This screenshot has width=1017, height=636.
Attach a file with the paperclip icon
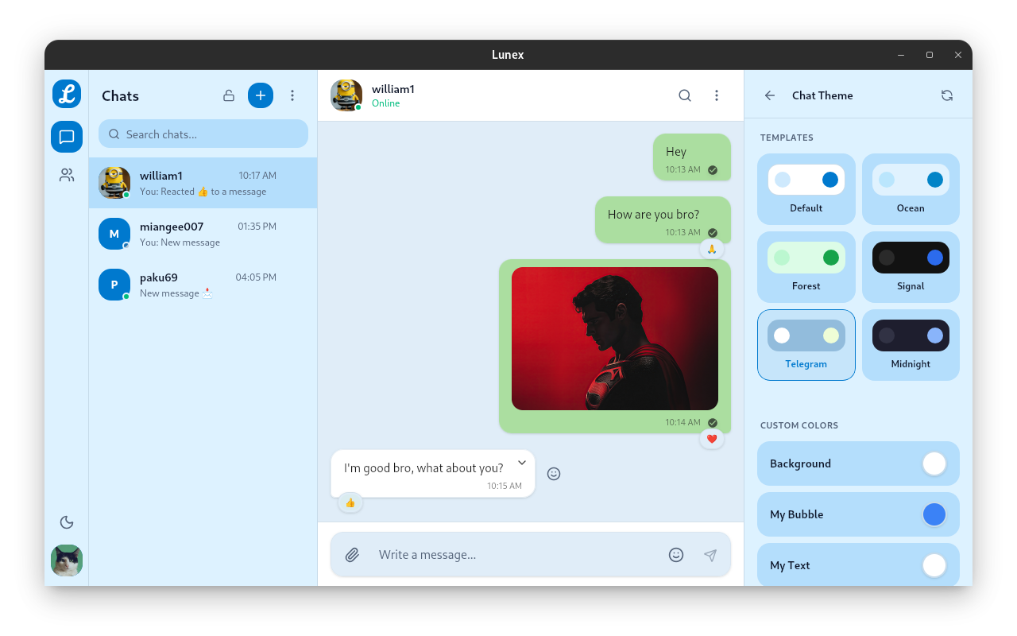pyautogui.click(x=352, y=554)
